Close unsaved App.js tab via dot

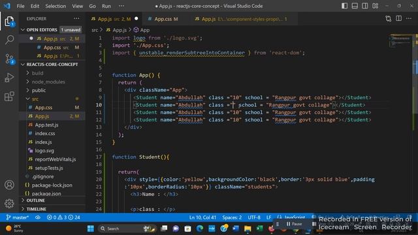pos(137,19)
